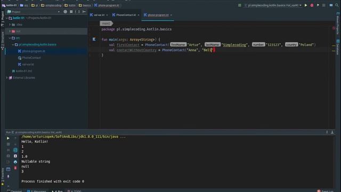341x192 pixels.
Task: Open TODO tool window at bottom
Action: [74, 191]
